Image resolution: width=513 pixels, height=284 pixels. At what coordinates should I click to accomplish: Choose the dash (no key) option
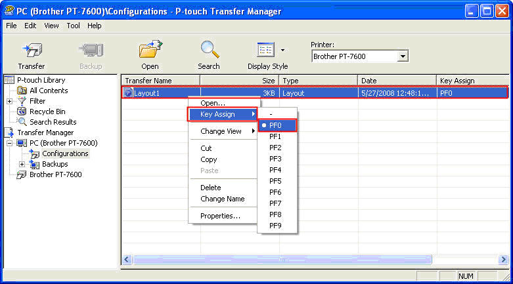point(271,114)
